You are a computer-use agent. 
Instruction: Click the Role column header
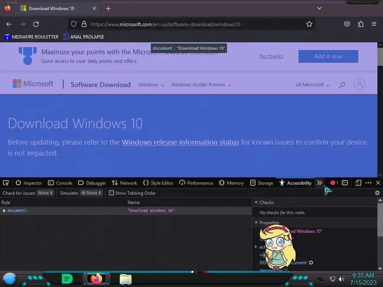click(x=6, y=202)
